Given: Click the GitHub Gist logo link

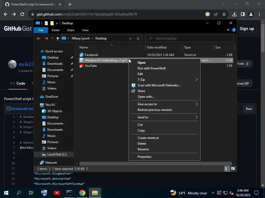Looking at the screenshot, I should coord(18,28).
